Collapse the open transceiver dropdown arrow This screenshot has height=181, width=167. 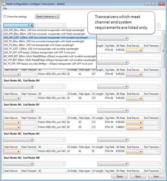pos(28,25)
